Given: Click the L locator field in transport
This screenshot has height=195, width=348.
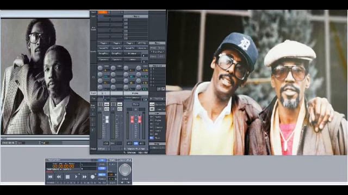Looking at the screenshot, I should click(x=89, y=164).
